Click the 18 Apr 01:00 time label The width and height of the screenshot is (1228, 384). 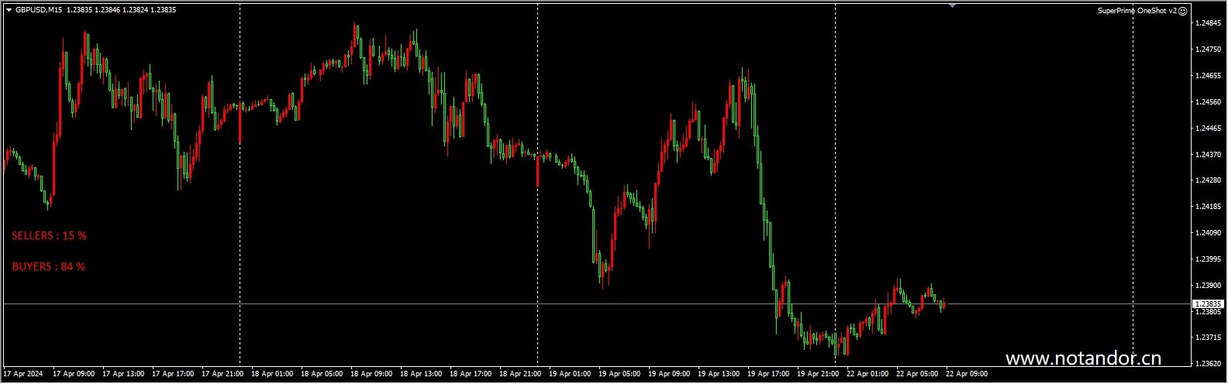point(272,374)
